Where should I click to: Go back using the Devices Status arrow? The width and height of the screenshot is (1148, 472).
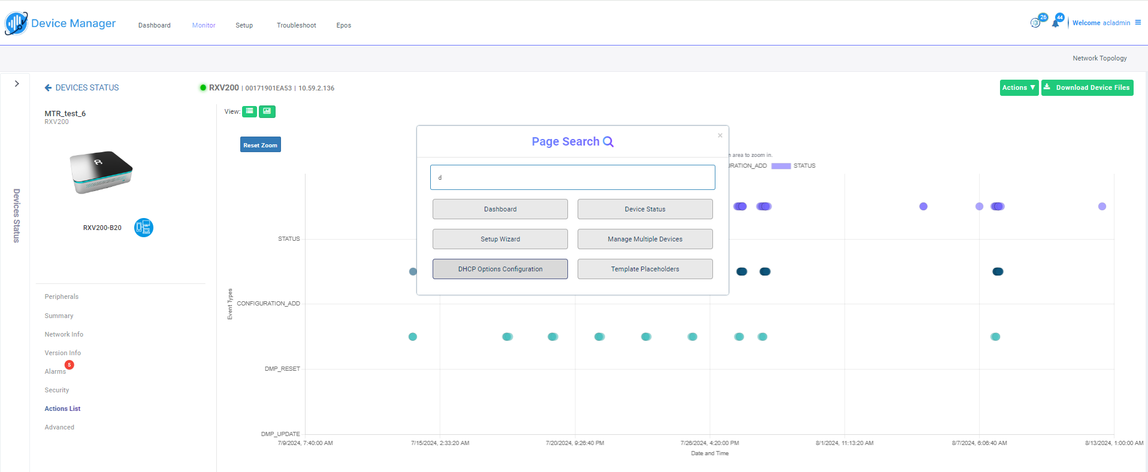coord(48,87)
